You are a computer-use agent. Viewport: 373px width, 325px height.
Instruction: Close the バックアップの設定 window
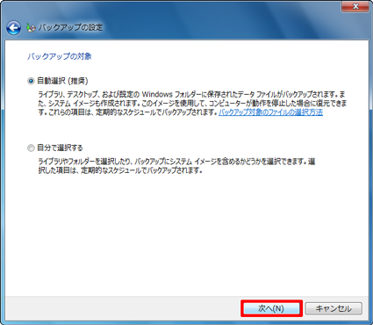tap(355, 6)
